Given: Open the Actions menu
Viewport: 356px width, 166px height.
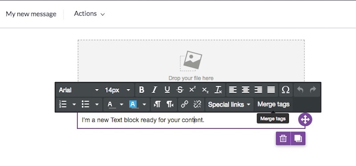Looking at the screenshot, I should pyautogui.click(x=89, y=14).
